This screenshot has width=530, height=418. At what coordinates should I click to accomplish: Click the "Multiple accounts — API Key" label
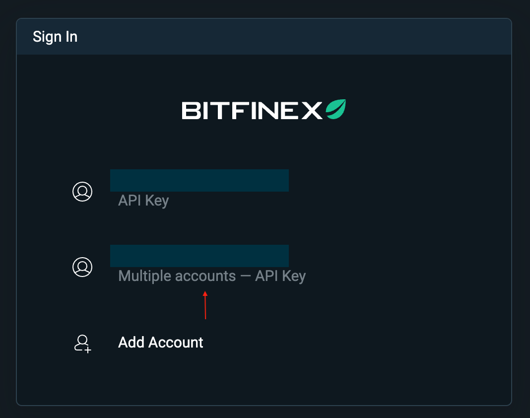212,277
